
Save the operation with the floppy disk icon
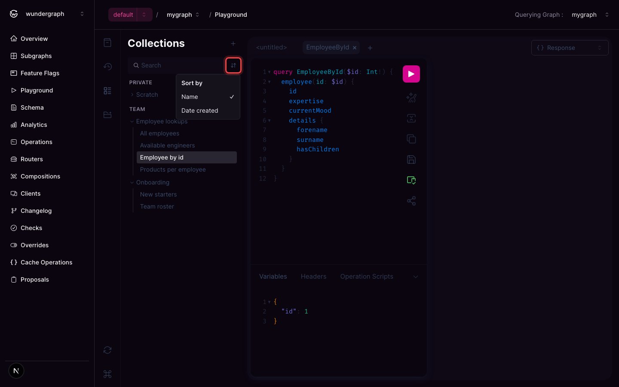pyautogui.click(x=411, y=160)
